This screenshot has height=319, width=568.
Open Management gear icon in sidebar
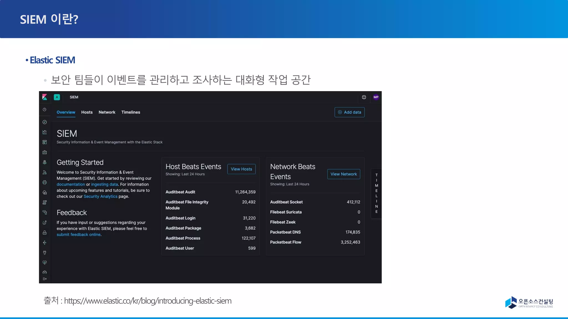point(45,272)
